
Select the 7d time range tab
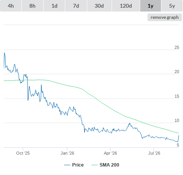pyautogui.click(x=76, y=6)
